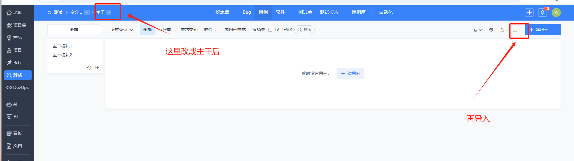
Task: Expand the 主干 branch dropdown
Action: [x=109, y=13]
